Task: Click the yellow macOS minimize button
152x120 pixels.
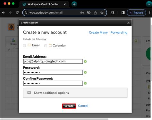Action: point(9,4)
